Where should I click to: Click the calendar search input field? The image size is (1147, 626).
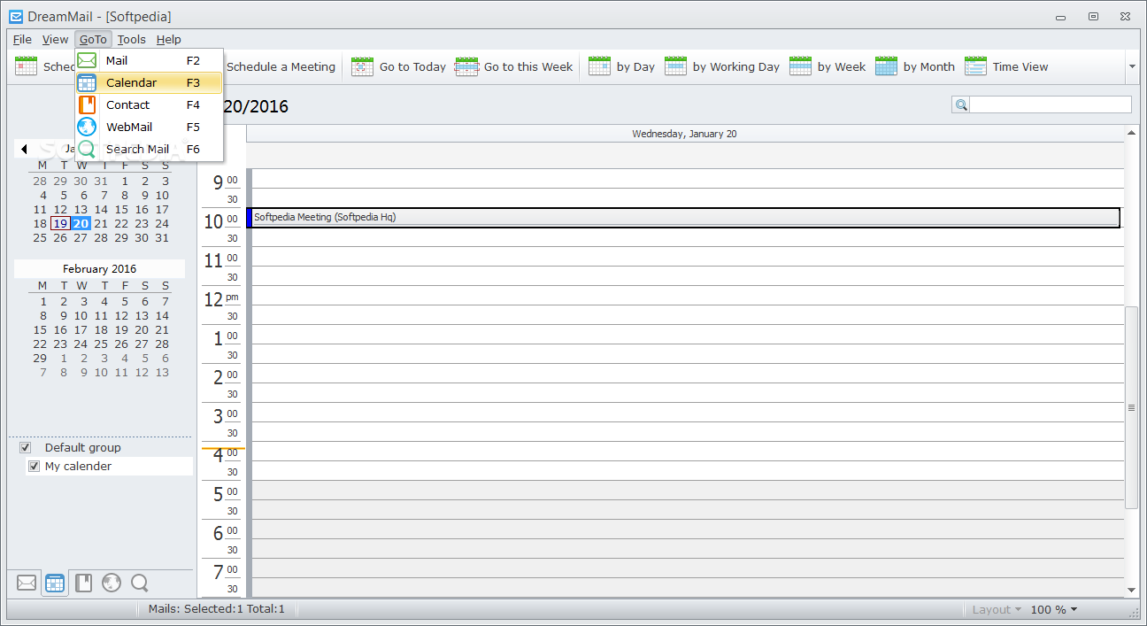tap(1051, 105)
